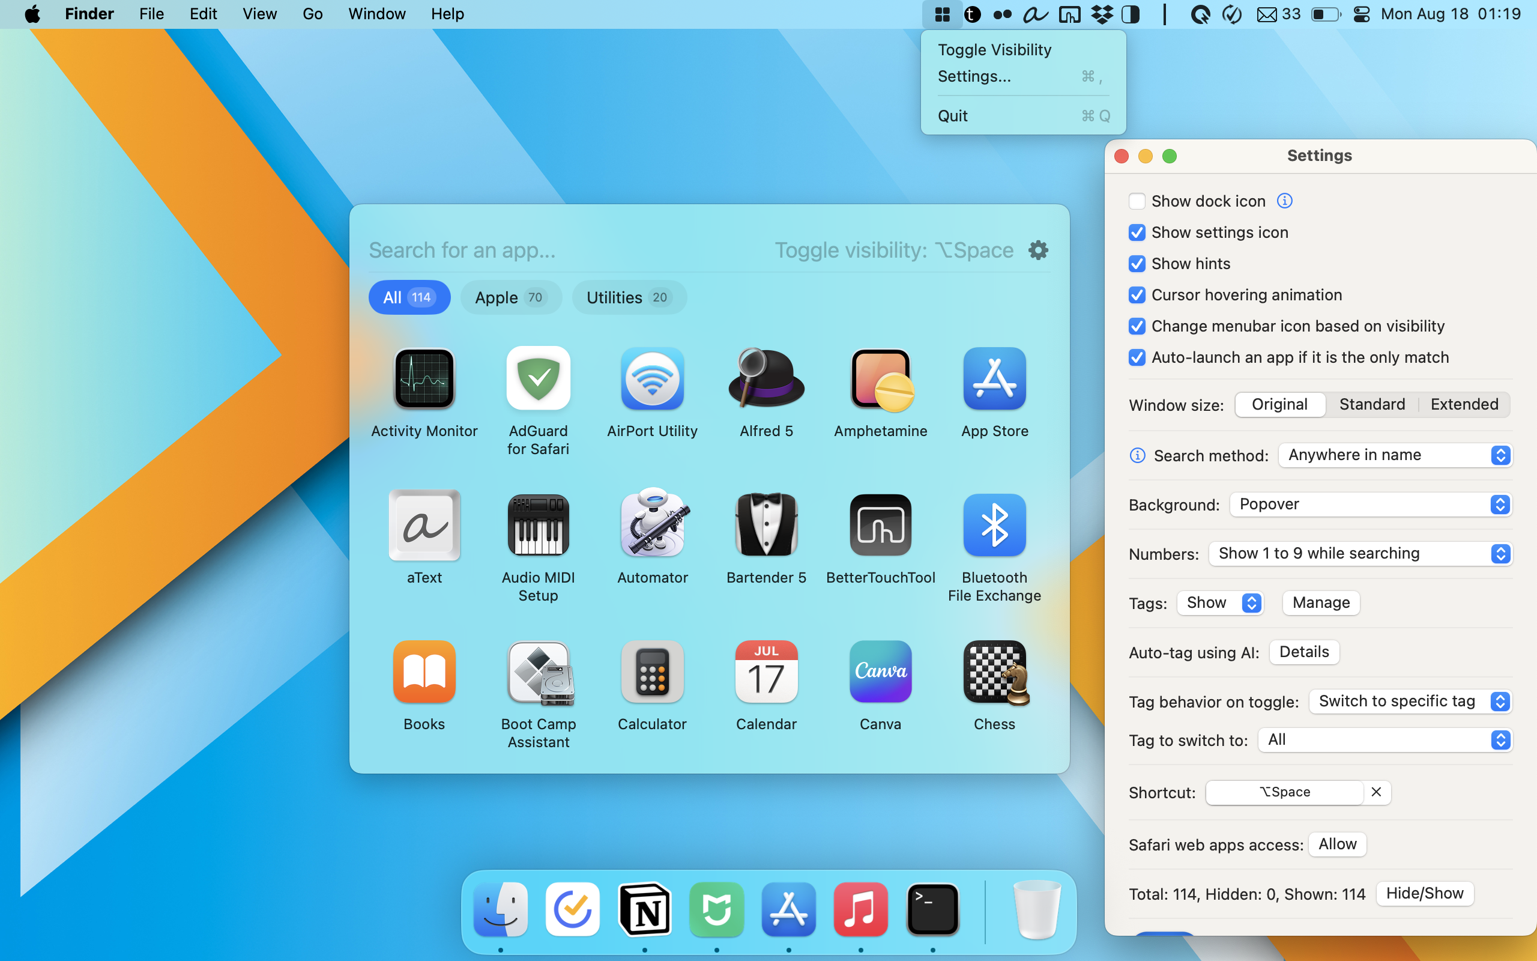Open the Alfred 5 app icon
The width and height of the screenshot is (1537, 961).
[766, 380]
